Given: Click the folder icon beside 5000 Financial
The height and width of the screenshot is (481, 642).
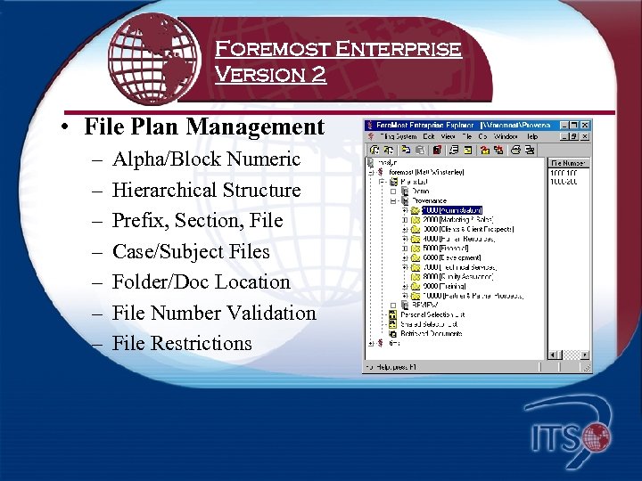Looking at the screenshot, I should pos(416,249).
